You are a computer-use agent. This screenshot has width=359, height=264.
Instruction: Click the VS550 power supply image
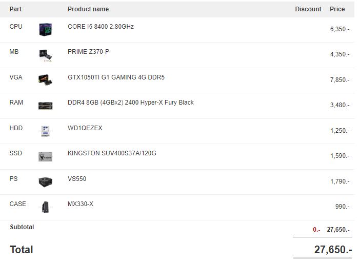45,181
